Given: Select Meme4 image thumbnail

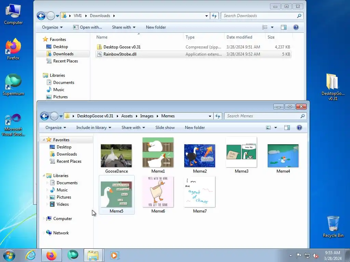Looking at the screenshot, I should [283, 156].
